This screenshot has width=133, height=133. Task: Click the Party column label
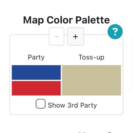click(x=36, y=58)
